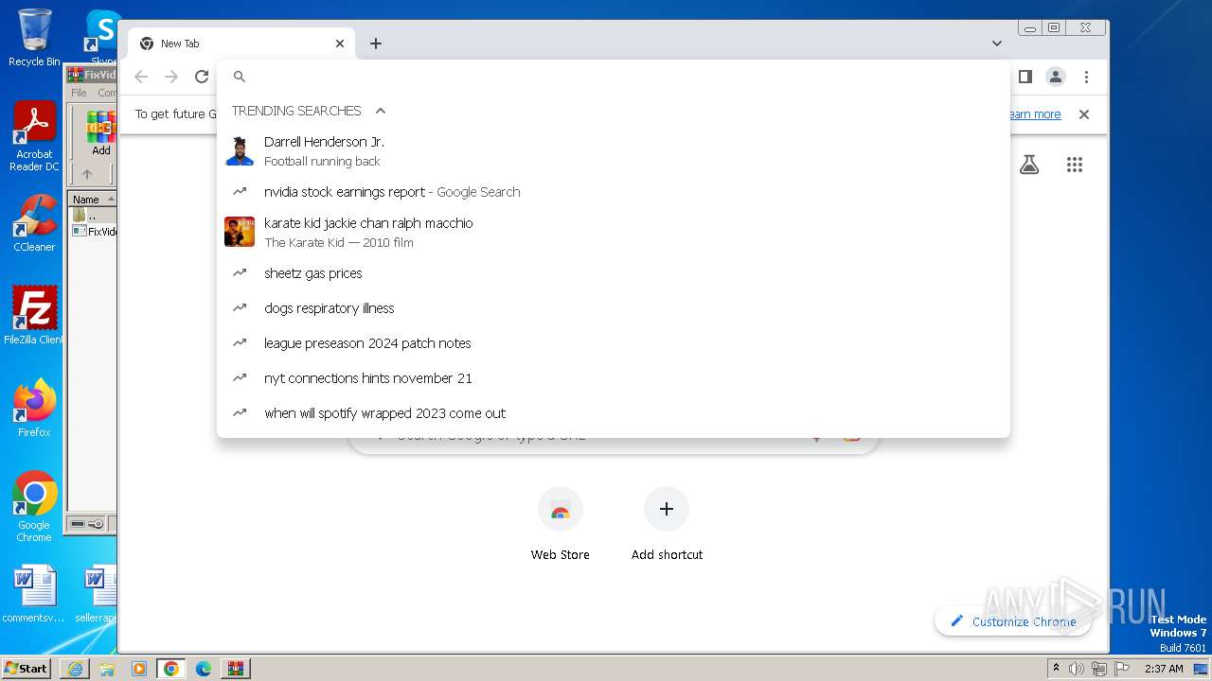Select when will spotify wrapped suggestion
Screen dimensions: 1212x681
[614, 413]
